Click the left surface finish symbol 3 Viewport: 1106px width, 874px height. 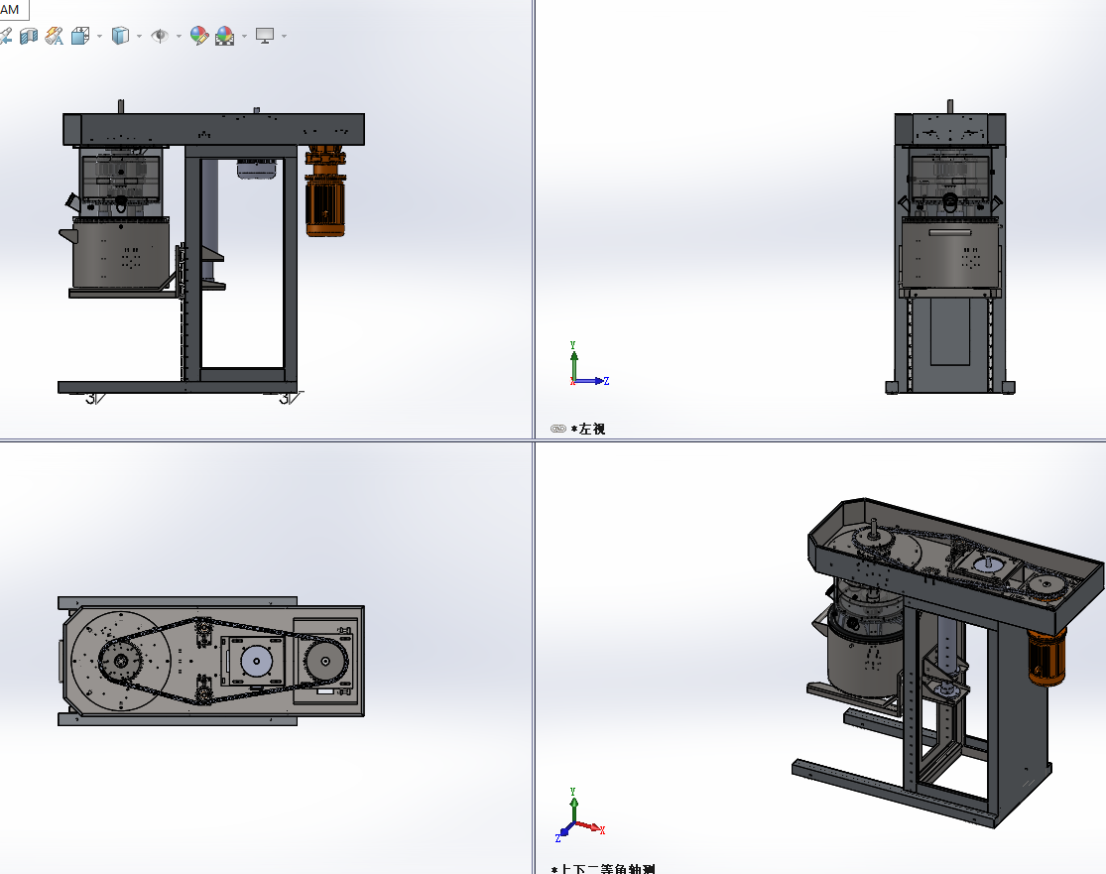point(95,399)
